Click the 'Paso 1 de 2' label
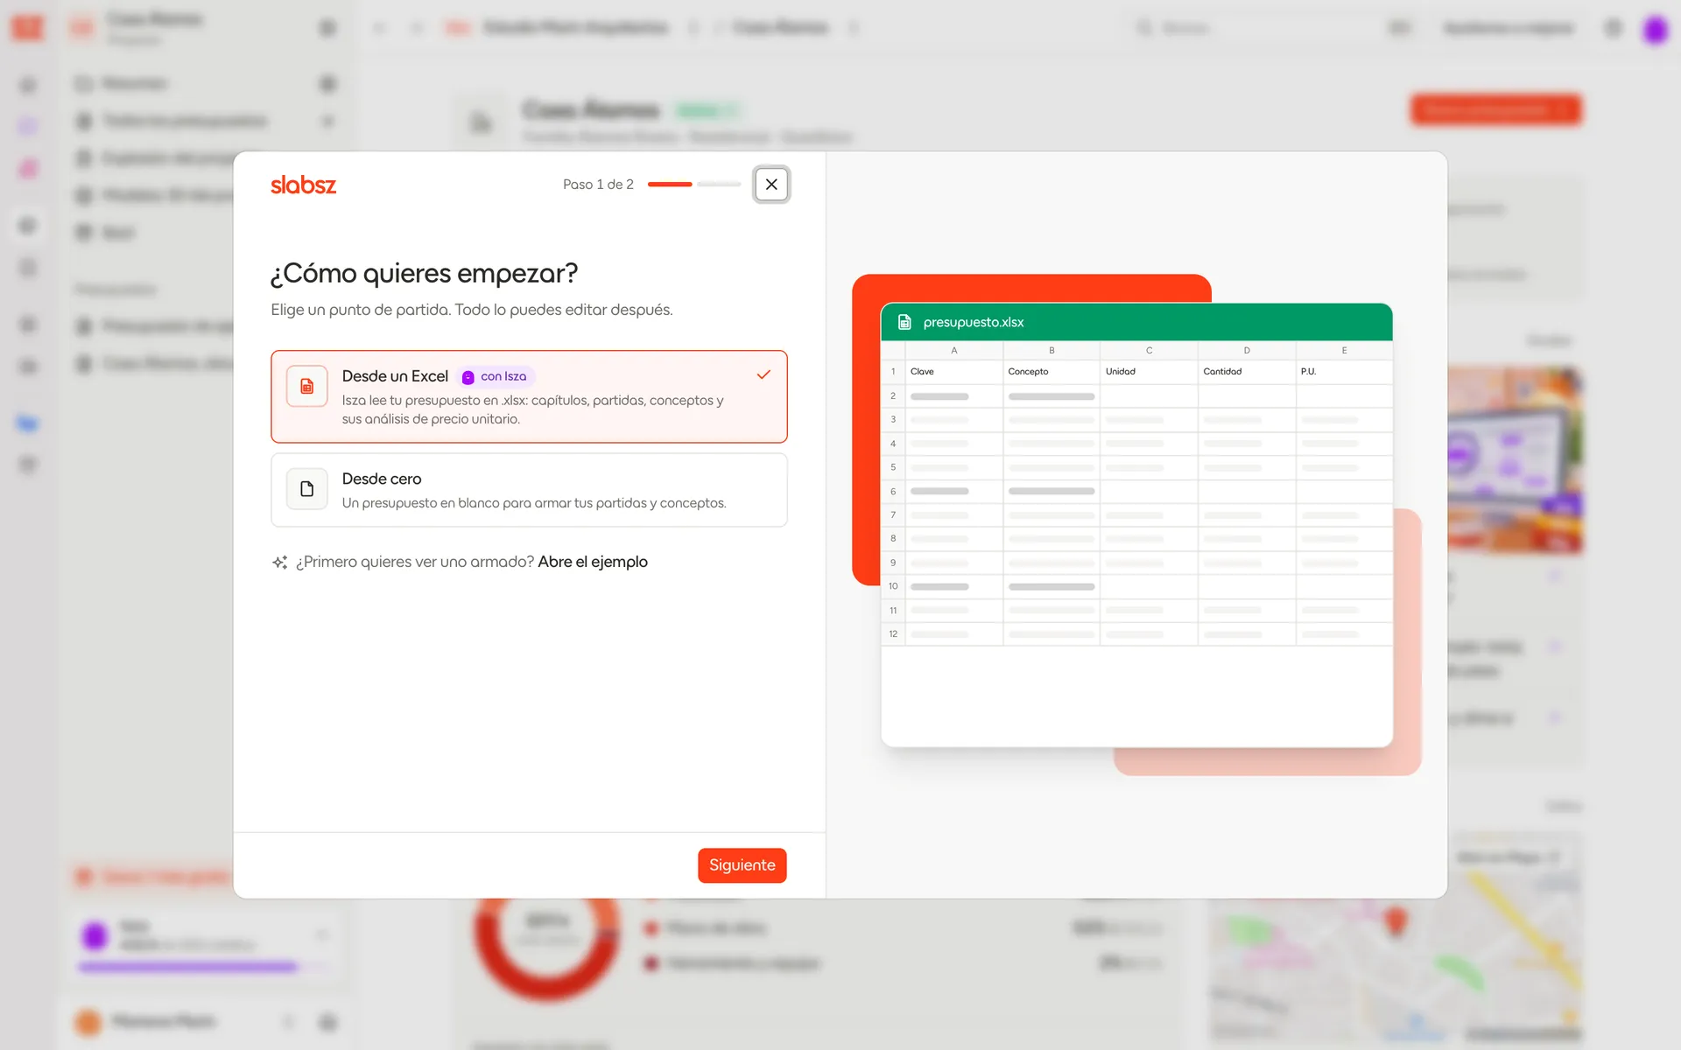Image resolution: width=1681 pixels, height=1050 pixels. [598, 185]
